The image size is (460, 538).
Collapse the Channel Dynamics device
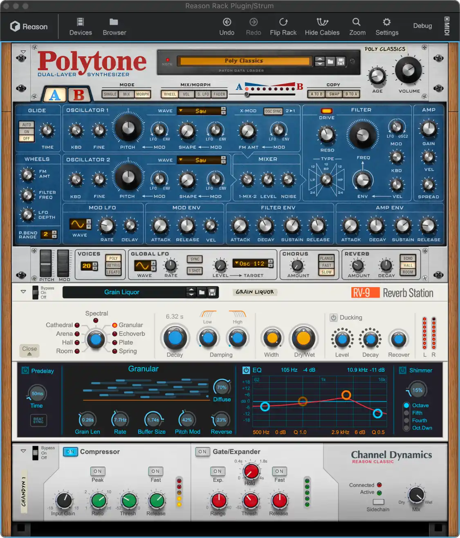pos(23,451)
